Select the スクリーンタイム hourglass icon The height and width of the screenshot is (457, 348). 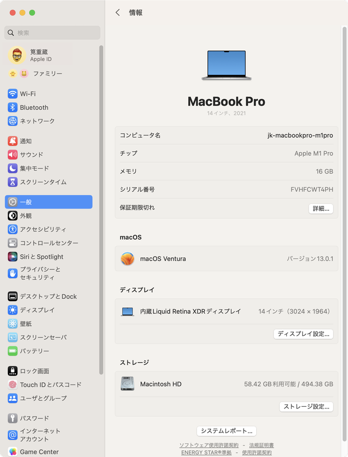pos(13,182)
